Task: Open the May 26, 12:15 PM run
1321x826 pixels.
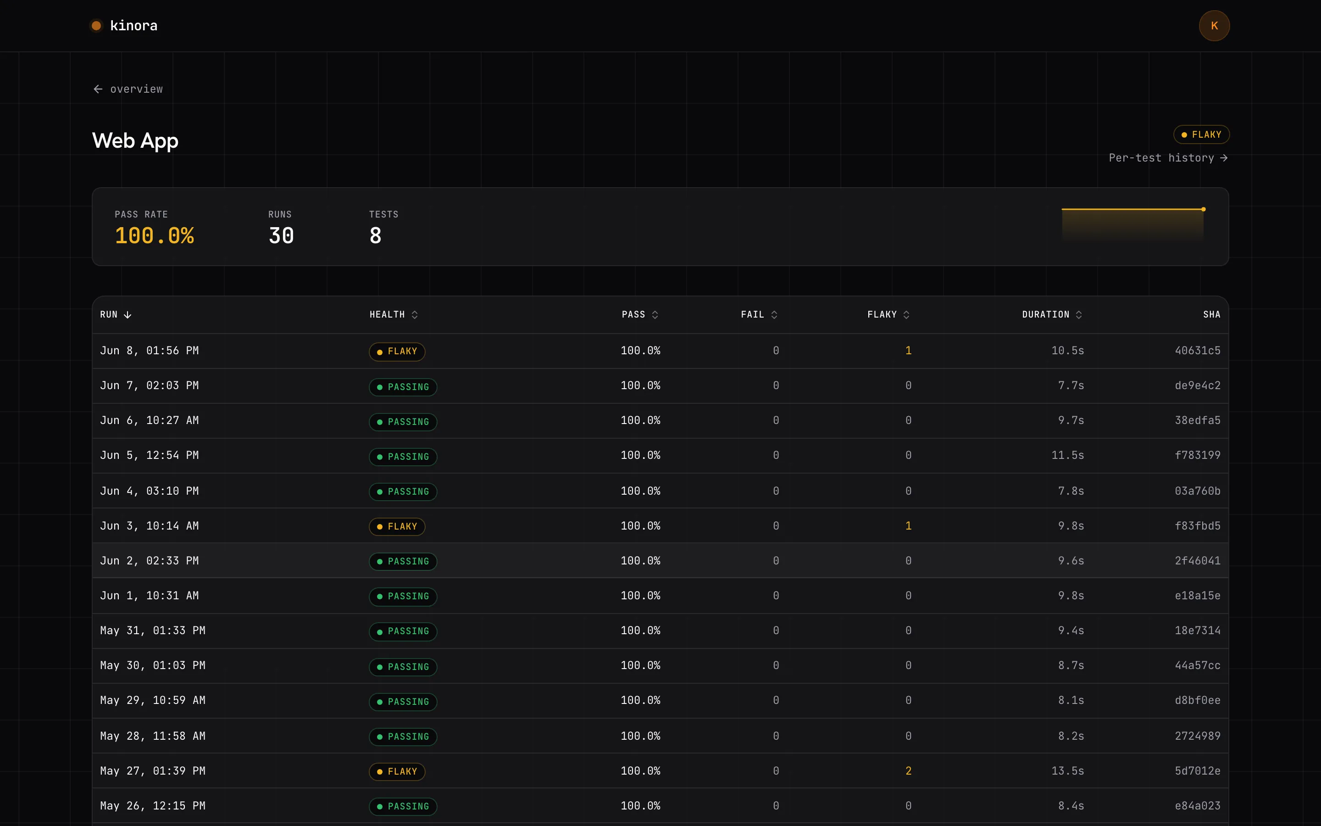Action: [660, 806]
